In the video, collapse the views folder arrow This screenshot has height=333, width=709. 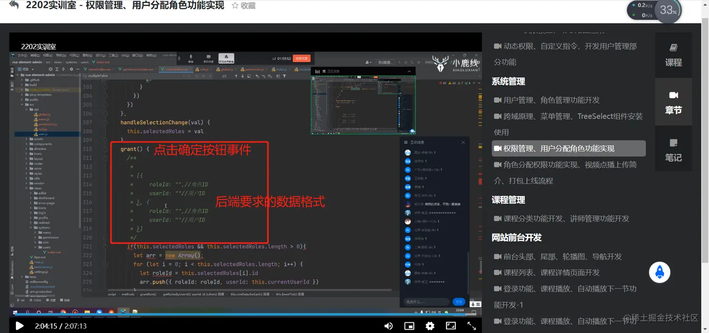(26, 188)
